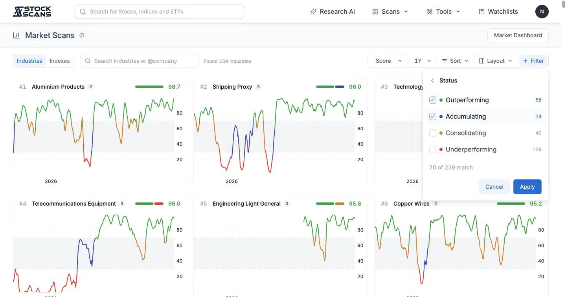Uncheck the Accumulating status checkbox
The image size is (566, 297).
pyautogui.click(x=433, y=117)
